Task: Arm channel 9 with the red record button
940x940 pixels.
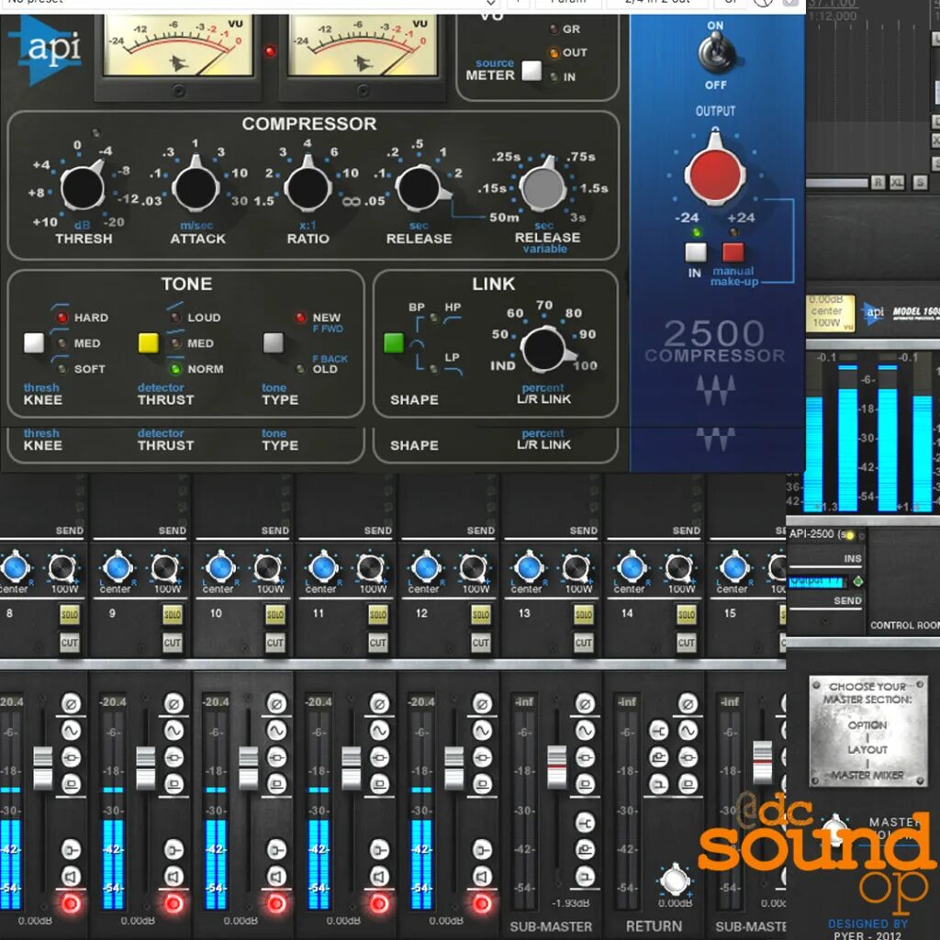Action: coord(173,903)
